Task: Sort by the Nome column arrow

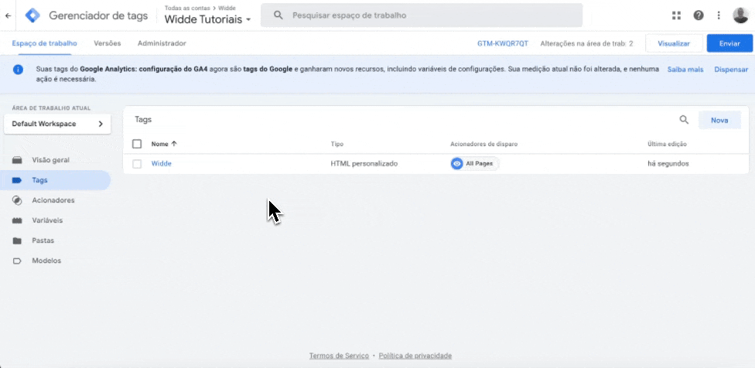Action: pos(174,144)
